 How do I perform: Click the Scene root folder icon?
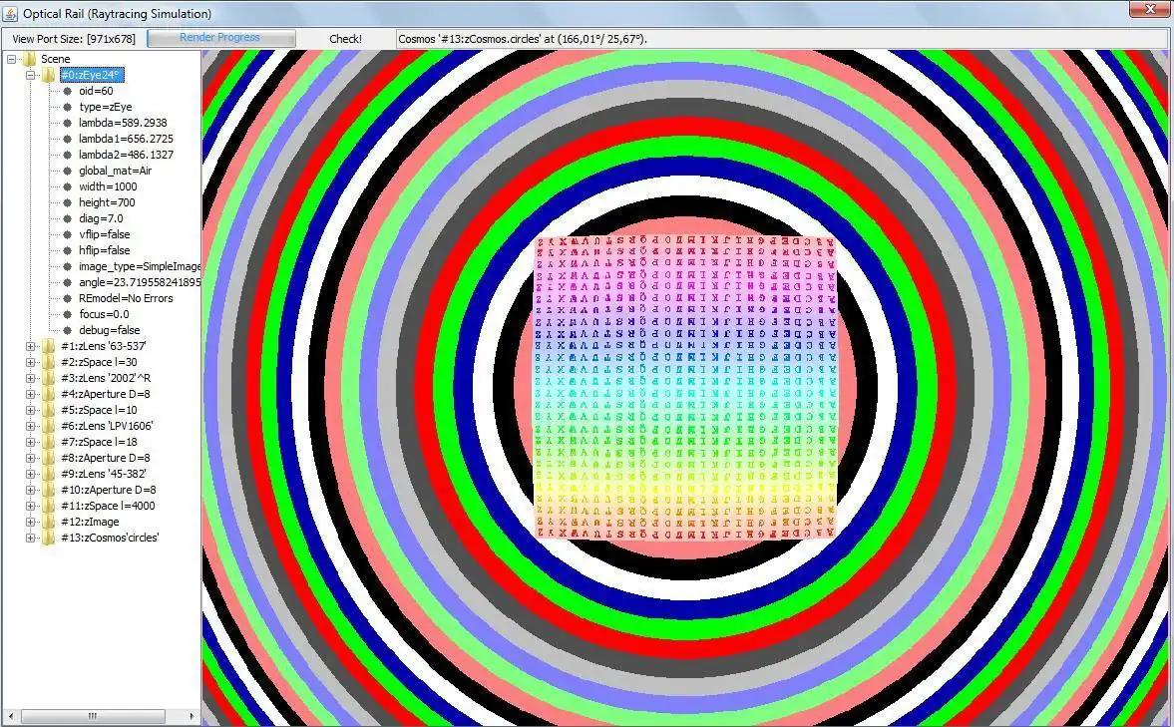(30, 59)
